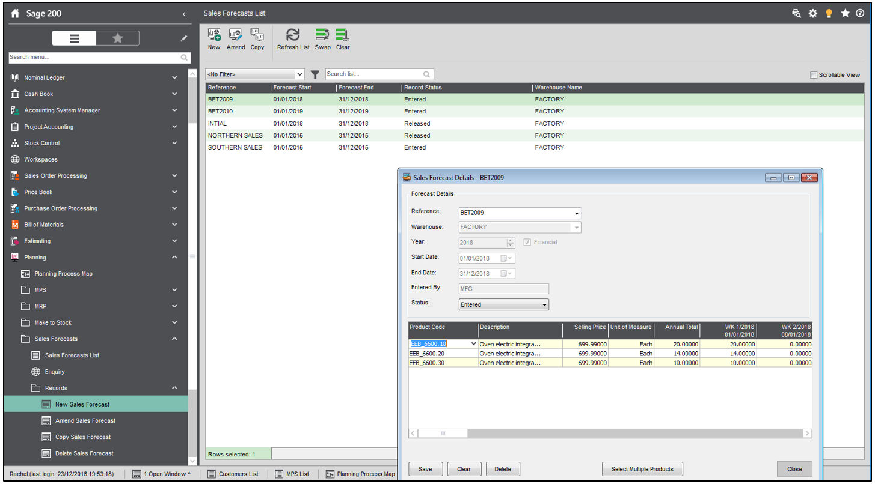
Task: Click the Close button in forecast details
Action: tap(794, 469)
